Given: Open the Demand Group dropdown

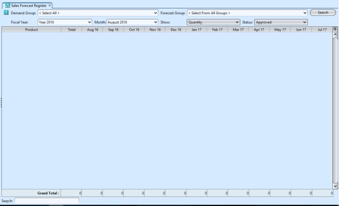Looking at the screenshot, I should 98,13.
